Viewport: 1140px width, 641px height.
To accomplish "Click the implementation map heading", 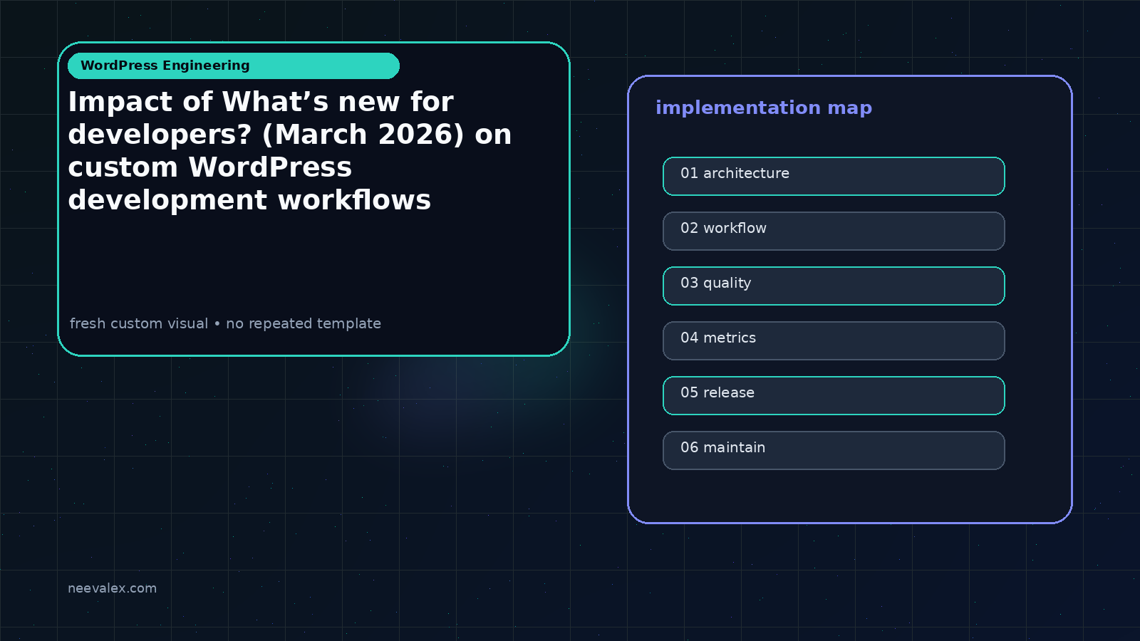I will (764, 108).
